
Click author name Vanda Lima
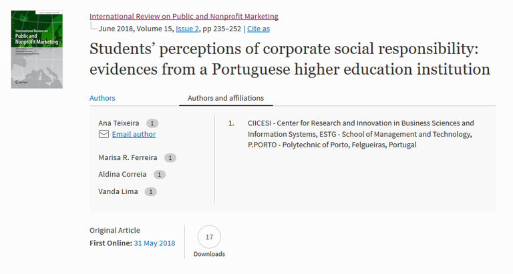click(119, 192)
